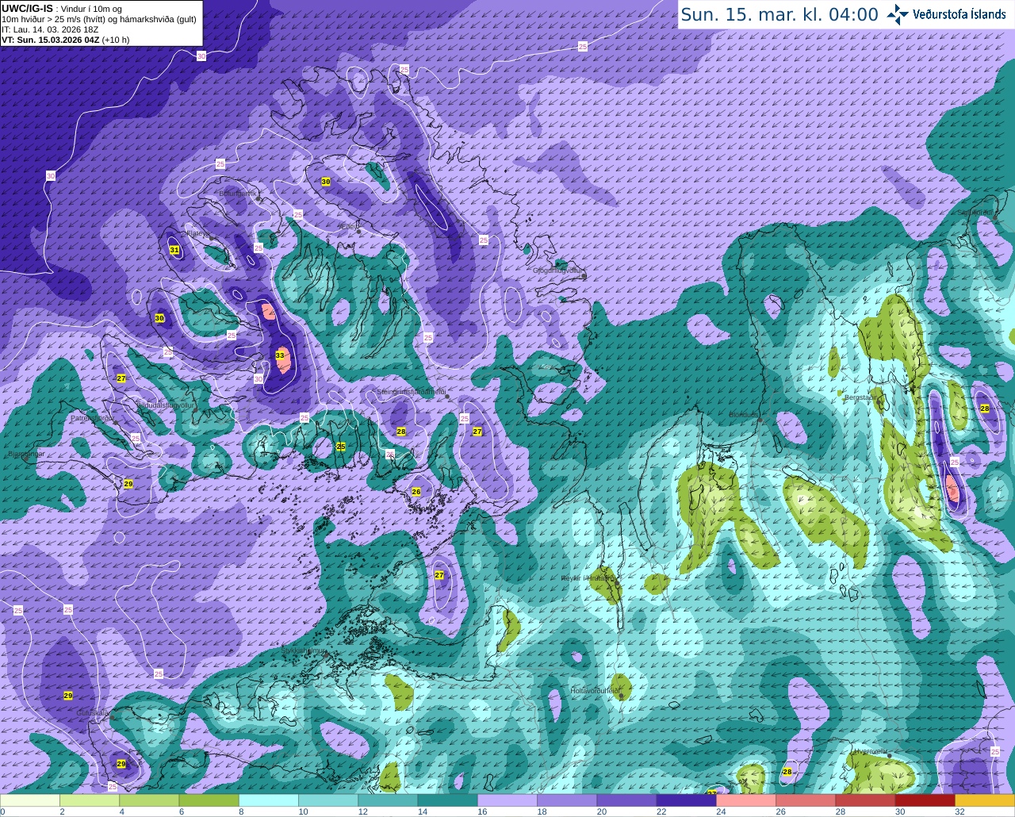Screen dimensions: 1015x817
Task: Click the Gjögurflugvöllur station label
Action: [x=557, y=270]
